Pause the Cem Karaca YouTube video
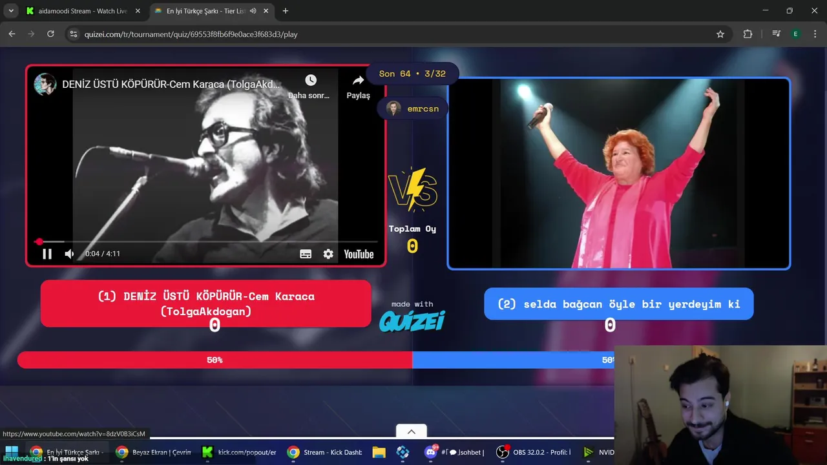 click(47, 254)
